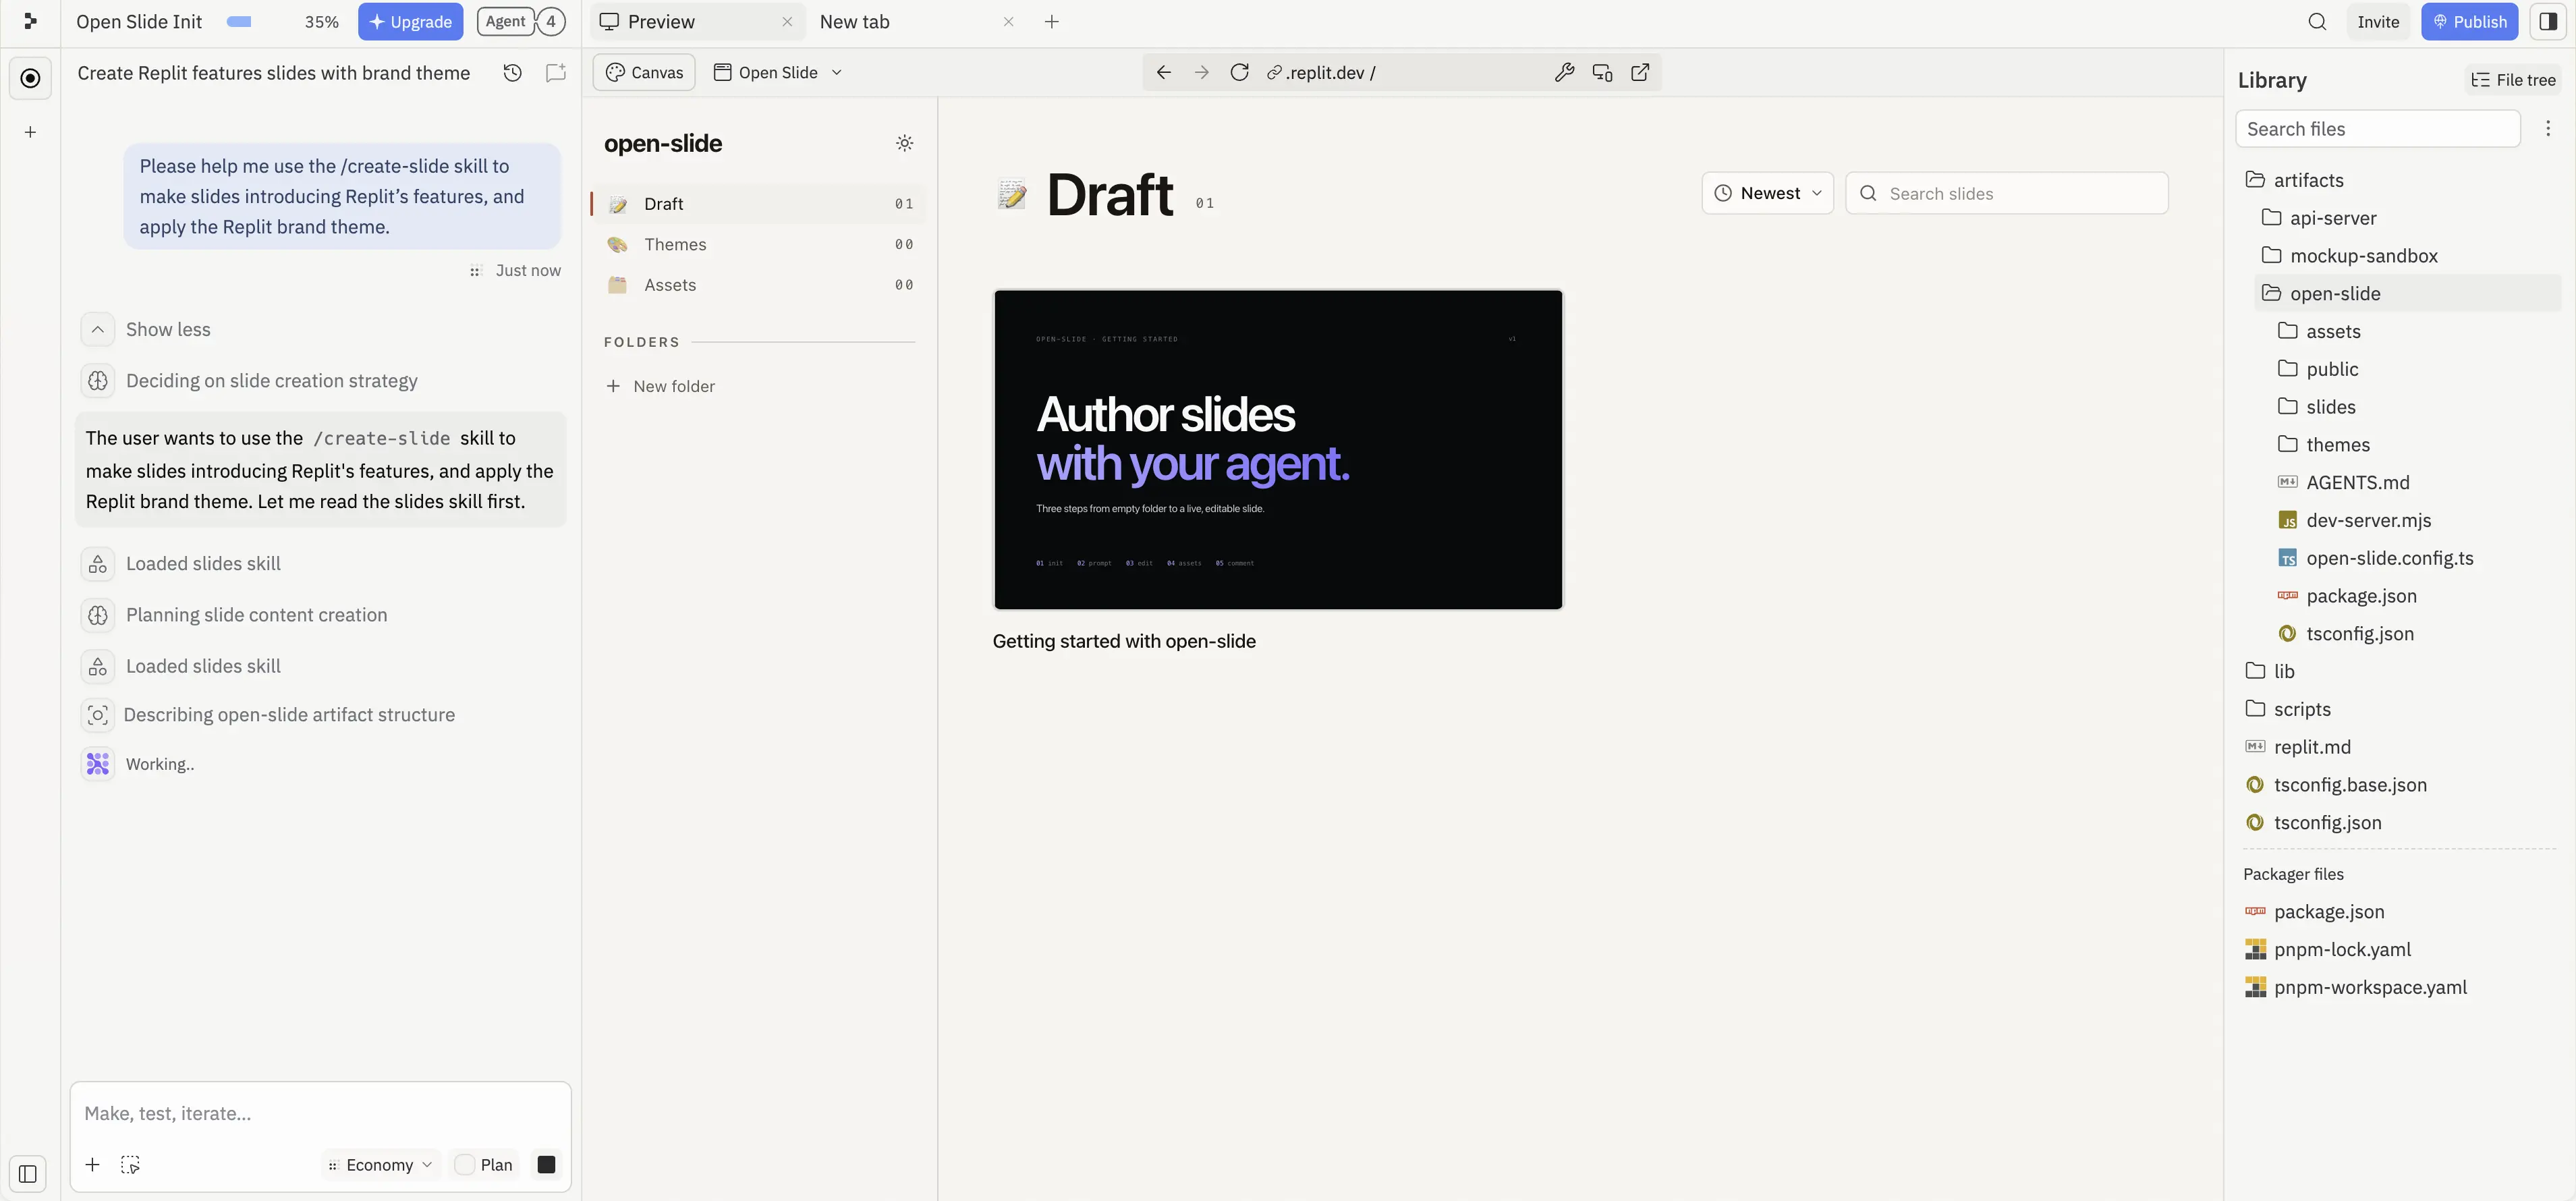The height and width of the screenshot is (1201, 2576).
Task: Start a new chat with the plus-bubble icon
Action: pos(556,73)
